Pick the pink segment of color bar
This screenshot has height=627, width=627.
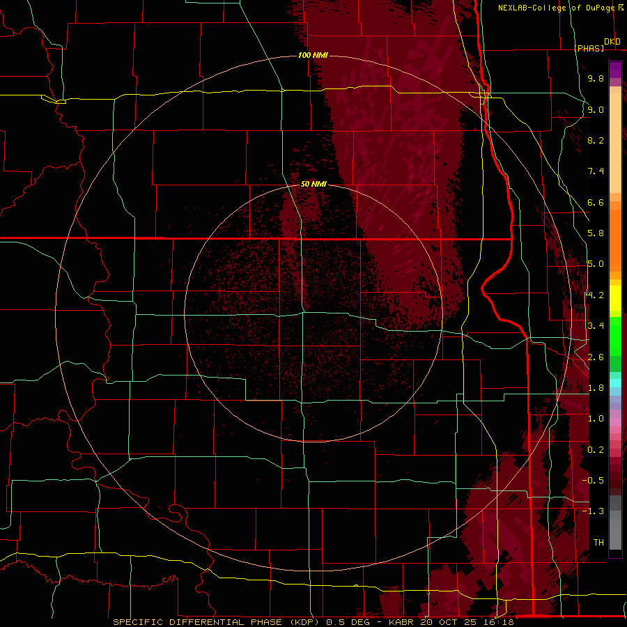[x=615, y=422]
